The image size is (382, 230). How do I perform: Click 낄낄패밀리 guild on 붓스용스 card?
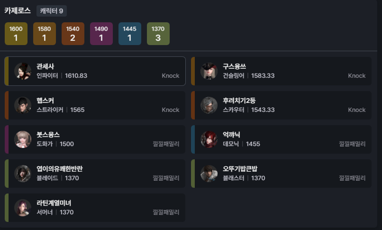[x=166, y=144]
